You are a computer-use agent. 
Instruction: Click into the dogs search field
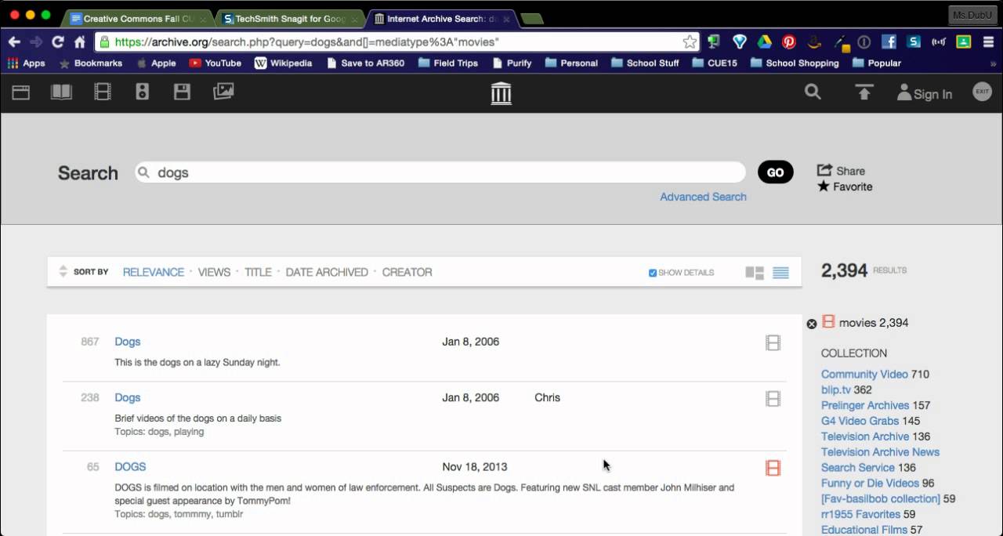(x=440, y=172)
